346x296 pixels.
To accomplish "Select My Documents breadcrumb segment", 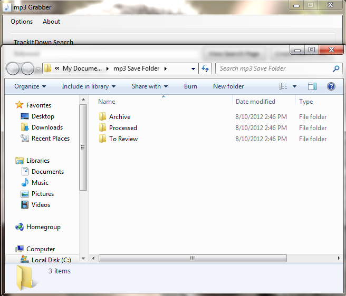I will (82, 68).
